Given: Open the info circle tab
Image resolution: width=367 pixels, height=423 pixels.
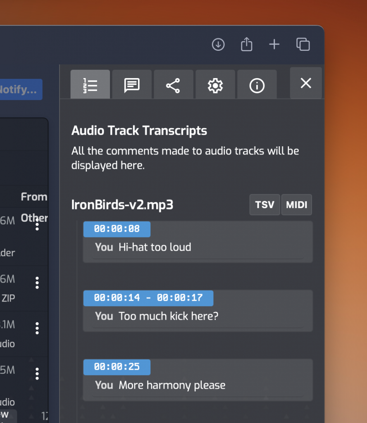Looking at the screenshot, I should pos(257,85).
